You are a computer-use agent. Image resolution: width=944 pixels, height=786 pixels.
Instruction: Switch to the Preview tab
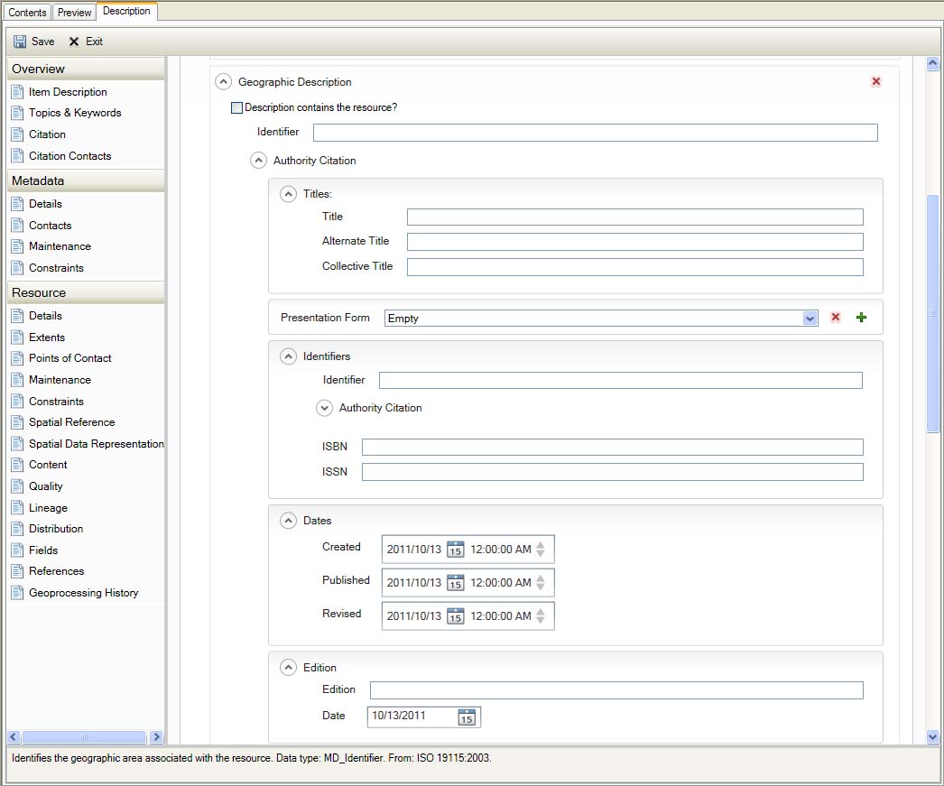pos(74,13)
